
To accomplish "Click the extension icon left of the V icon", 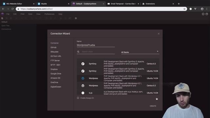I will click(191, 9).
